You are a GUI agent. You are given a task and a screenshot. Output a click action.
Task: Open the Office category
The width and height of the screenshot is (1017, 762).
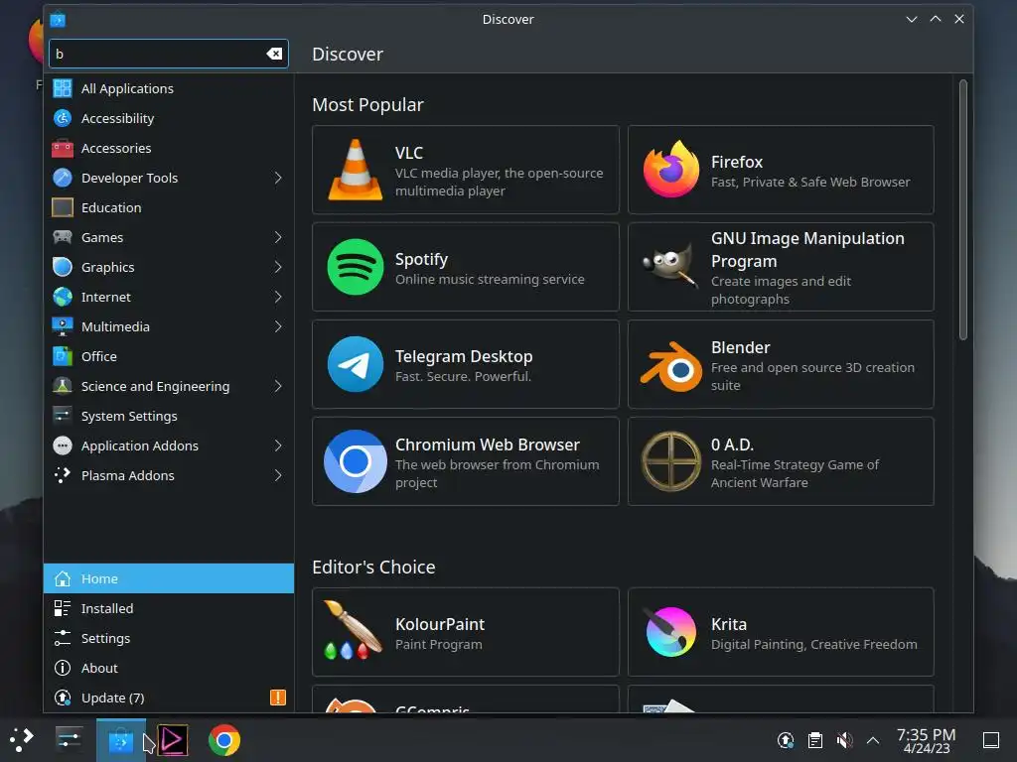[x=169, y=356]
